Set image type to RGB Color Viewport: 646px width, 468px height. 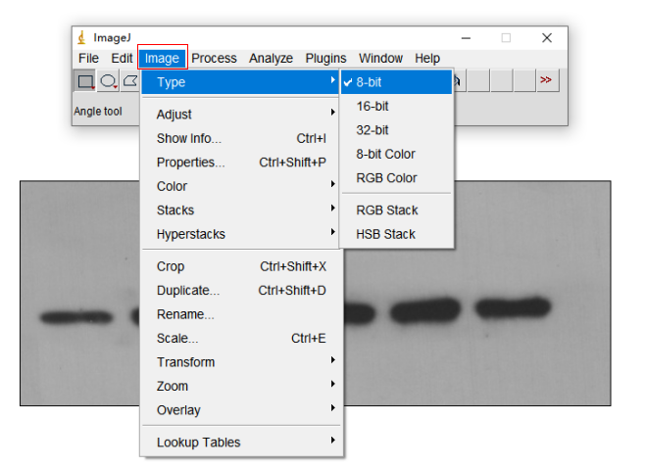[386, 178]
